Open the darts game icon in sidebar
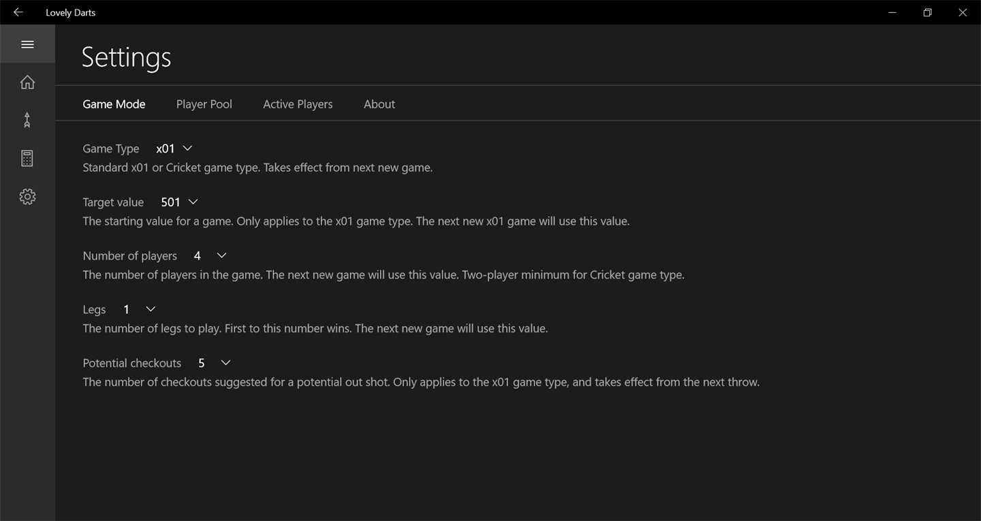The image size is (981, 521). 27,121
